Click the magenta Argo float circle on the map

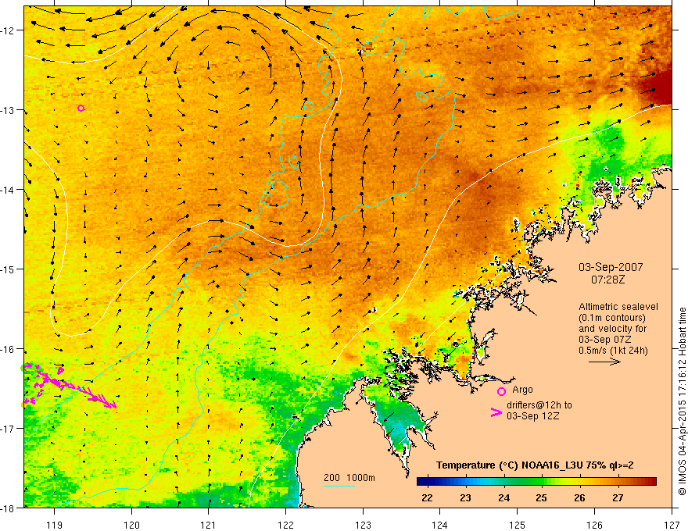tap(81, 109)
